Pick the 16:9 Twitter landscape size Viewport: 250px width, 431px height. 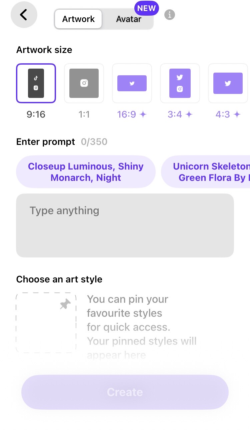[x=132, y=83]
